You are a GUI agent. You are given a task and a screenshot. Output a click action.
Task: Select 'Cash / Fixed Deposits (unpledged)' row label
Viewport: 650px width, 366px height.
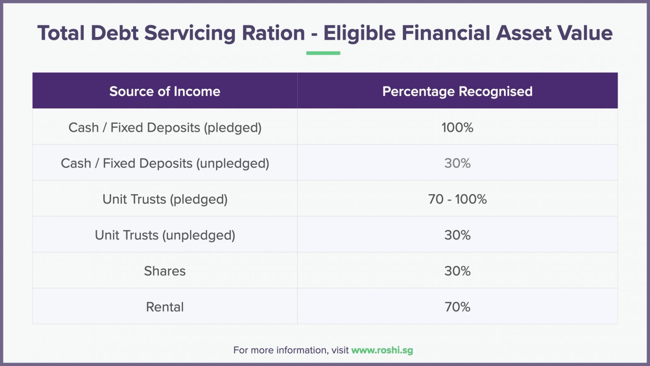coord(165,163)
